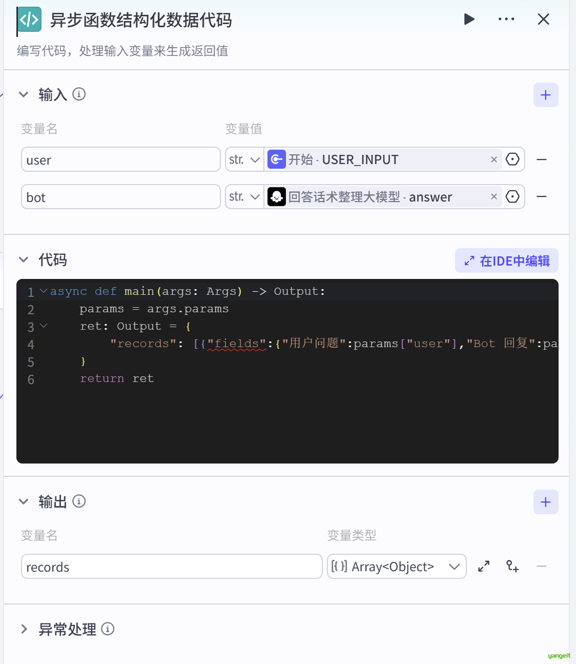The height and width of the screenshot is (664, 576).
Task: Open Array<Object> type dropdown for records
Action: [x=396, y=567]
